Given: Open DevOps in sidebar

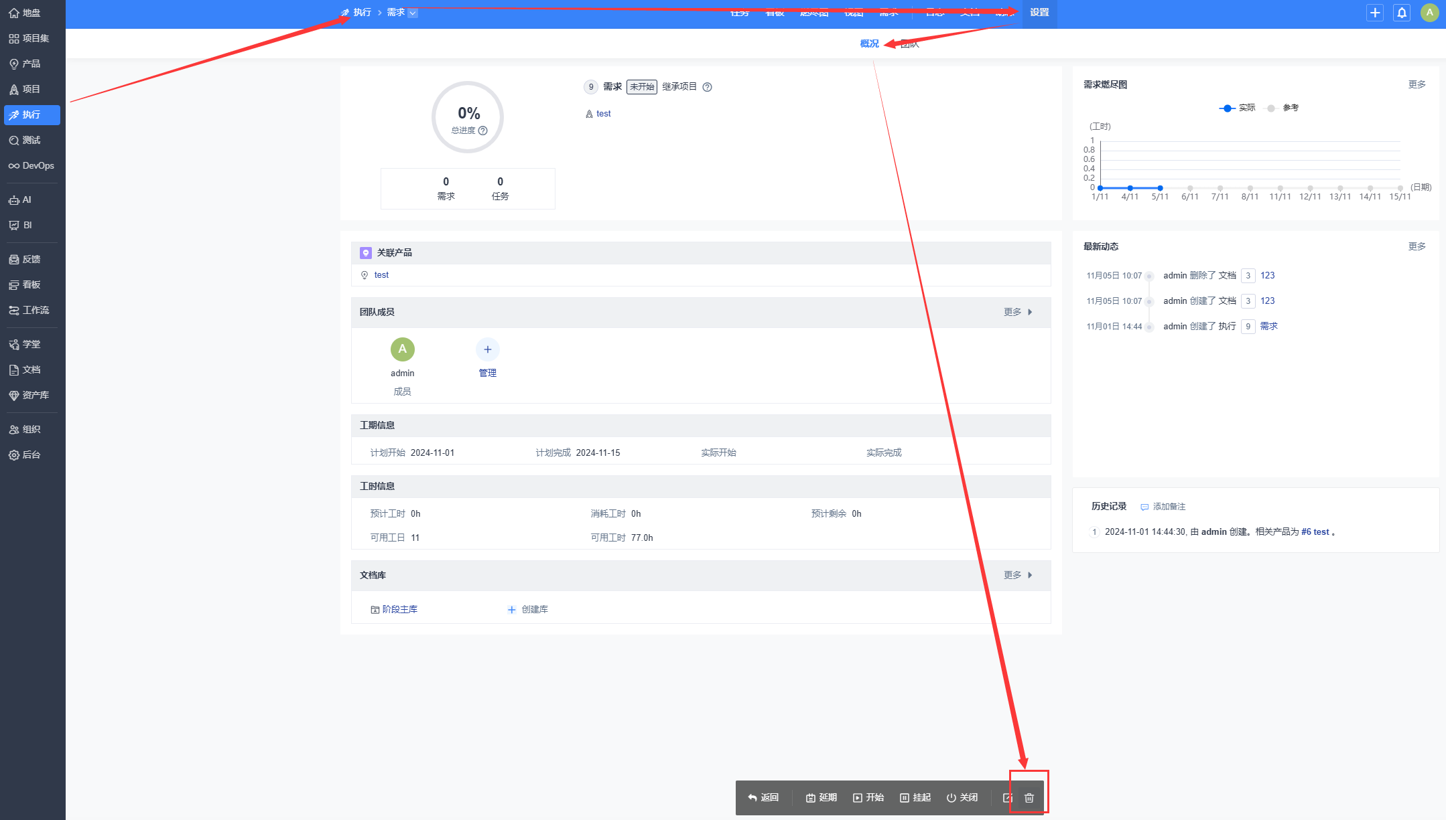Looking at the screenshot, I should 31,165.
